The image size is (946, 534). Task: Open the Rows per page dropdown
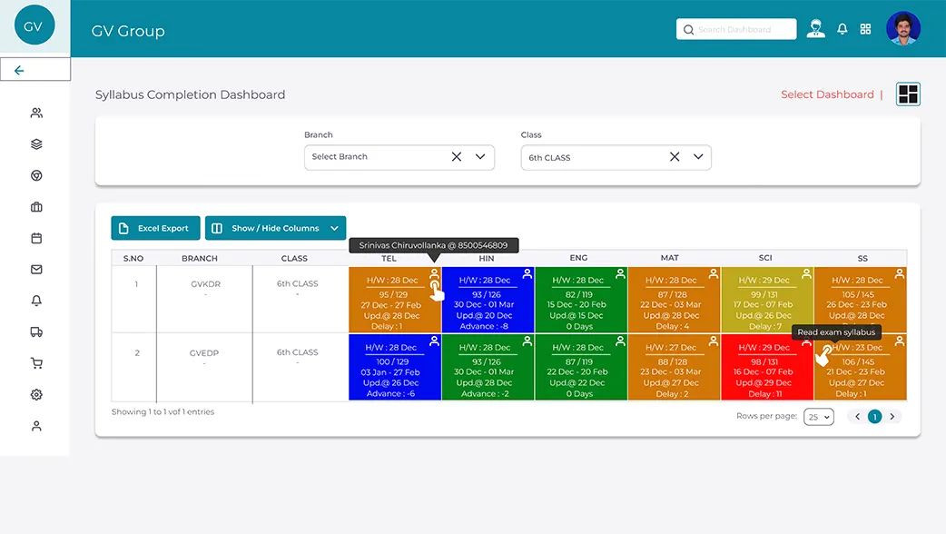[x=819, y=417]
